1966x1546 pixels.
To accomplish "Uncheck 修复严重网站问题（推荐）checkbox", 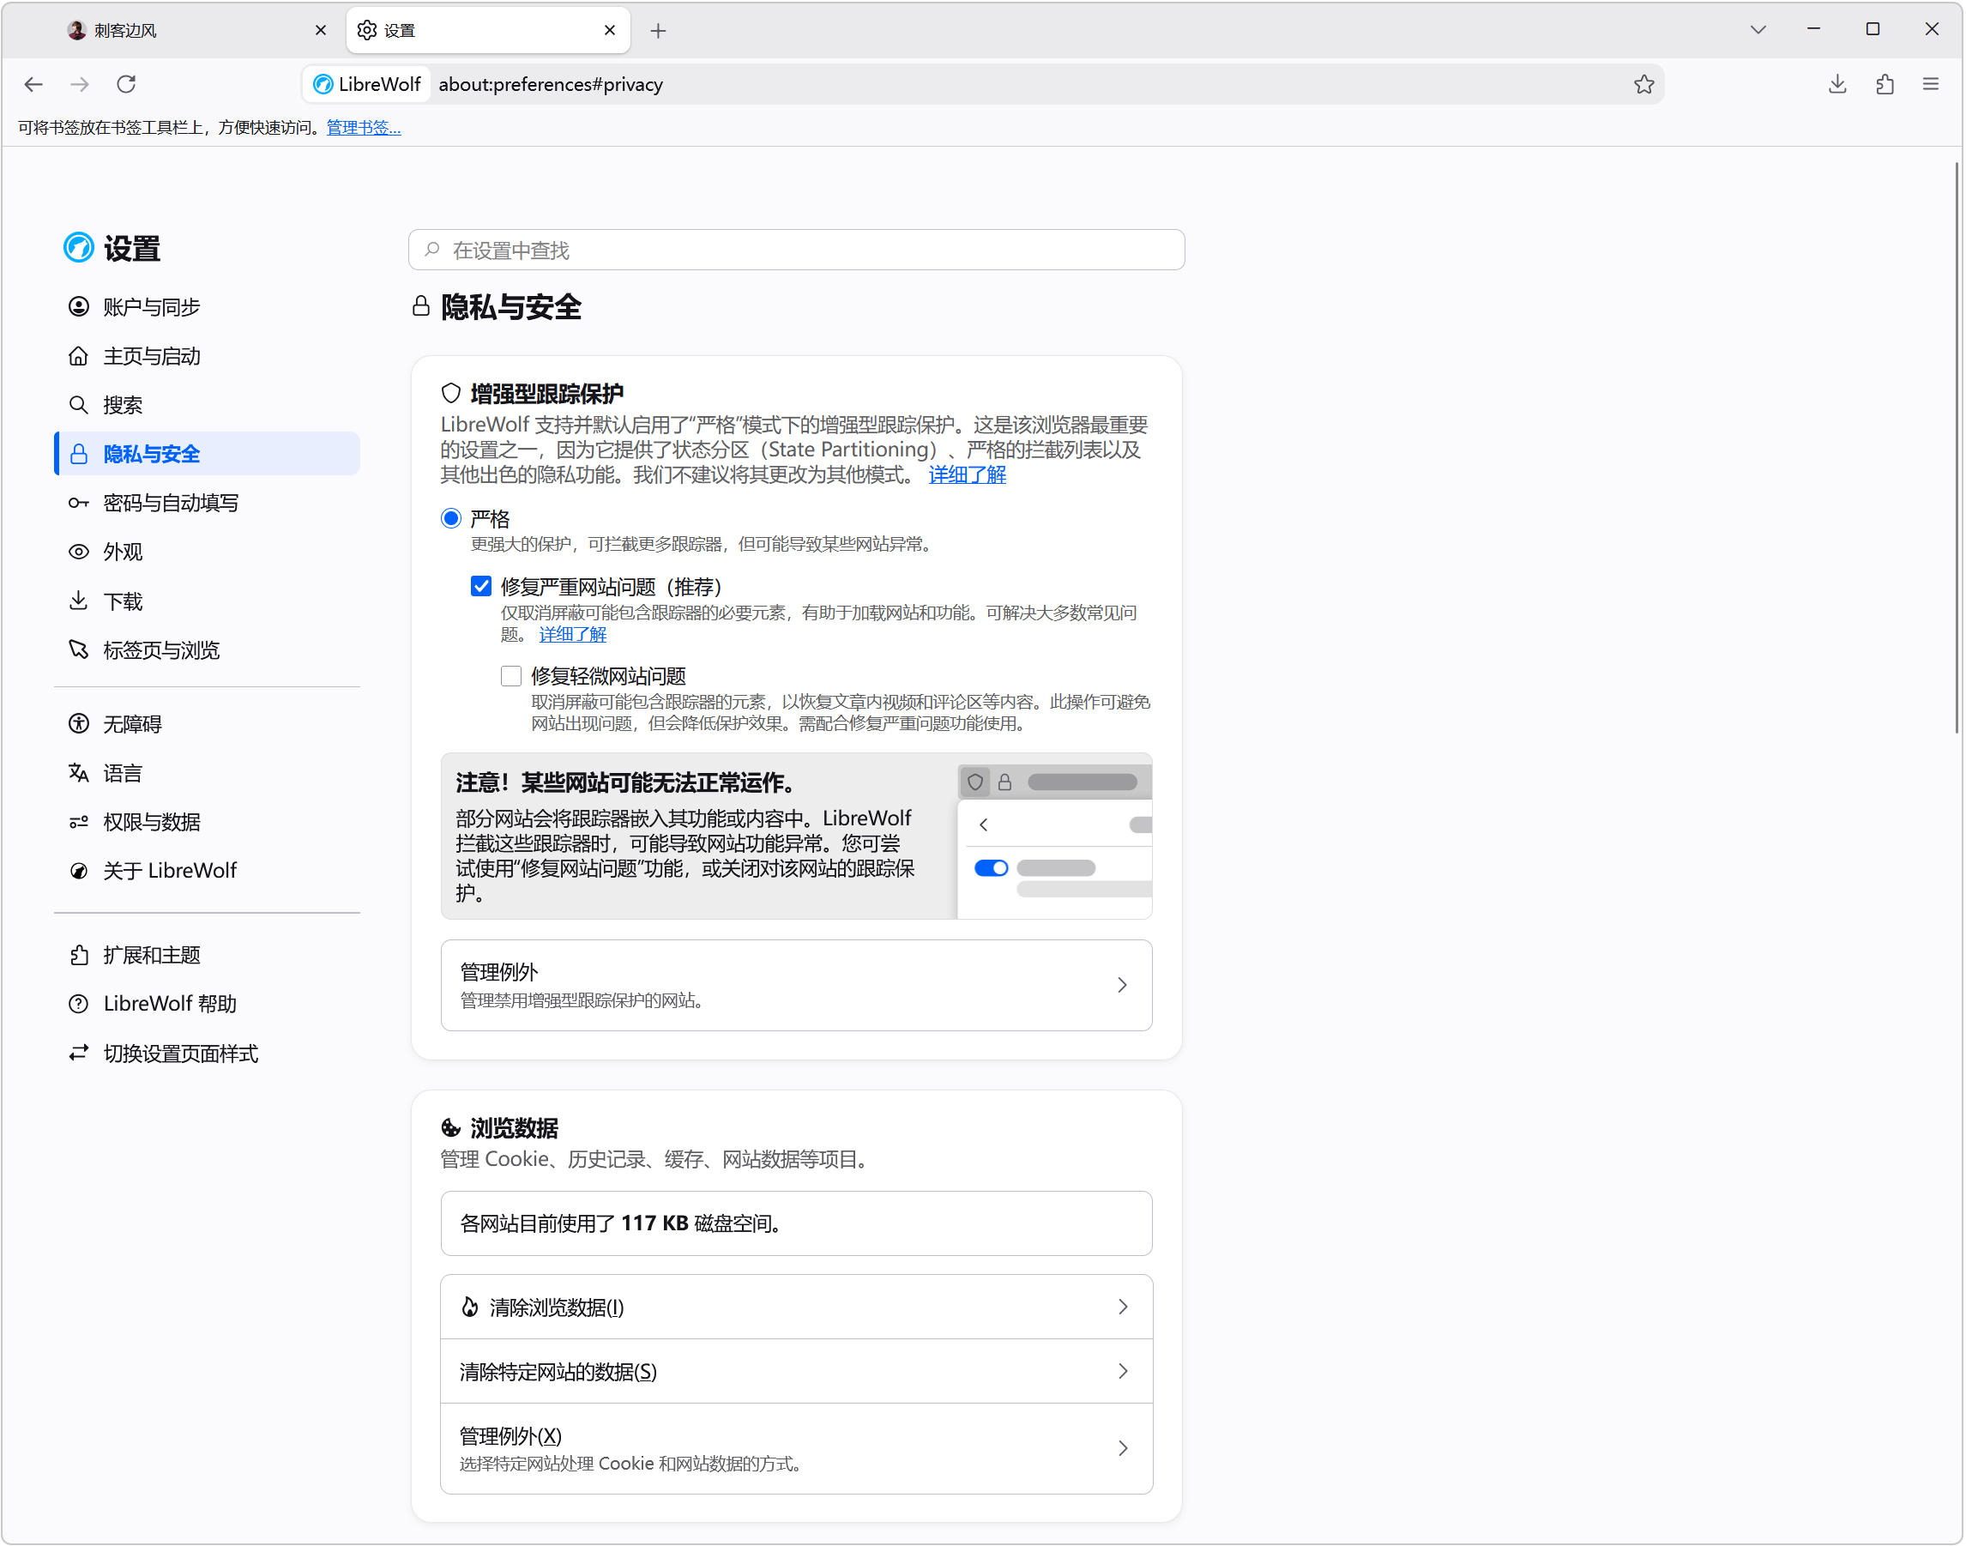I will click(x=481, y=587).
